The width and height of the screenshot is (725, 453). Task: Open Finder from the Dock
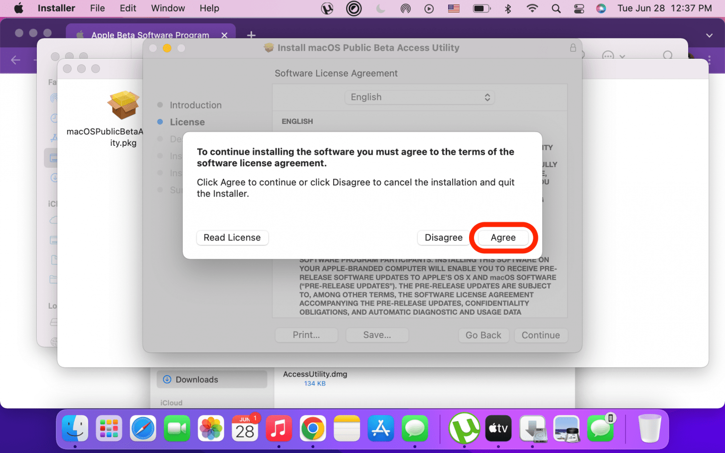pos(75,428)
